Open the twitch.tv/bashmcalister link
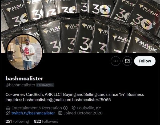This screenshot has height=125, width=160. click(33, 113)
